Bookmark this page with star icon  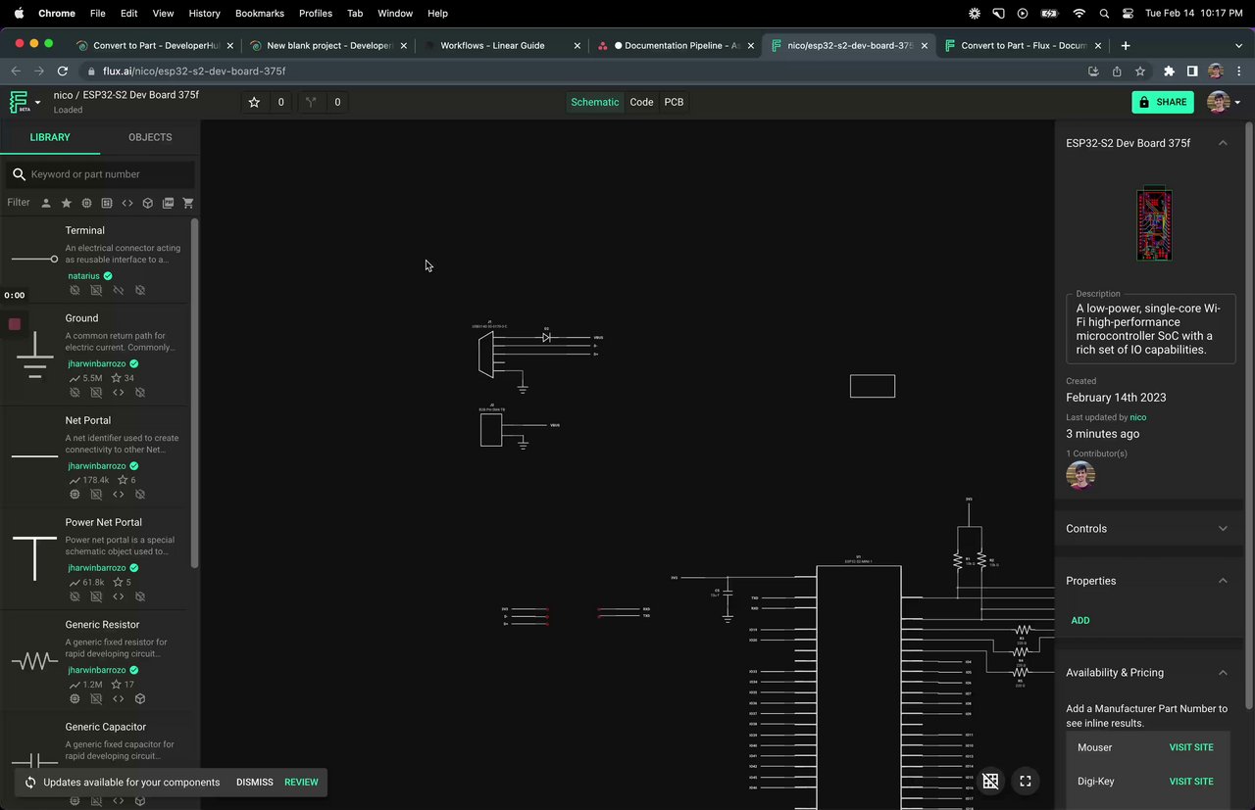1140,71
